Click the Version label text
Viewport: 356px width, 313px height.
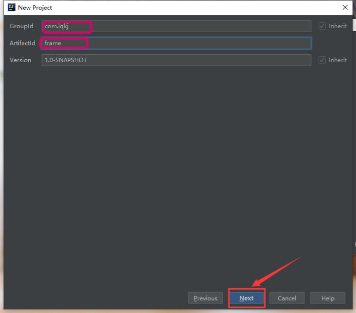point(20,60)
